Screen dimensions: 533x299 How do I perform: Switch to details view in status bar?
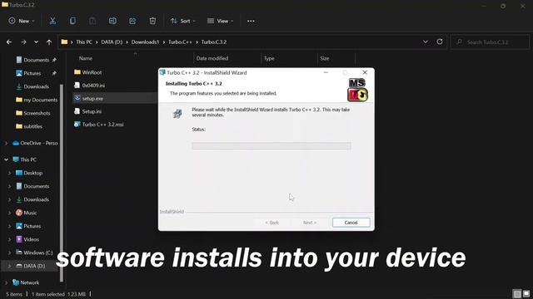pyautogui.click(x=517, y=293)
